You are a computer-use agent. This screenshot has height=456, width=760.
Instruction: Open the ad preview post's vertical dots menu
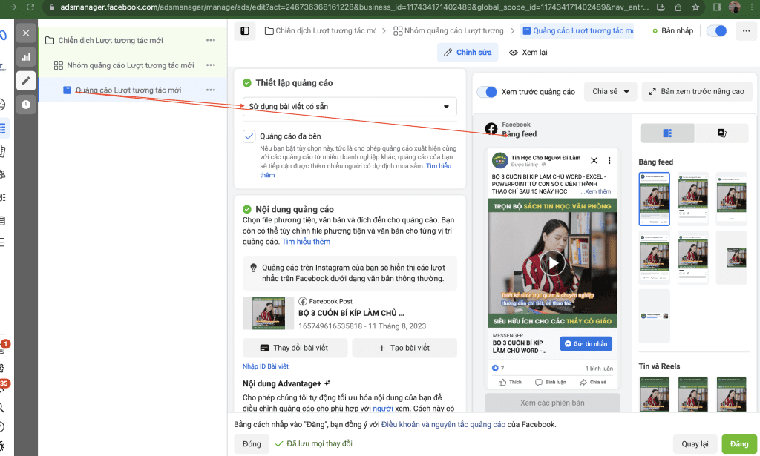point(609,161)
